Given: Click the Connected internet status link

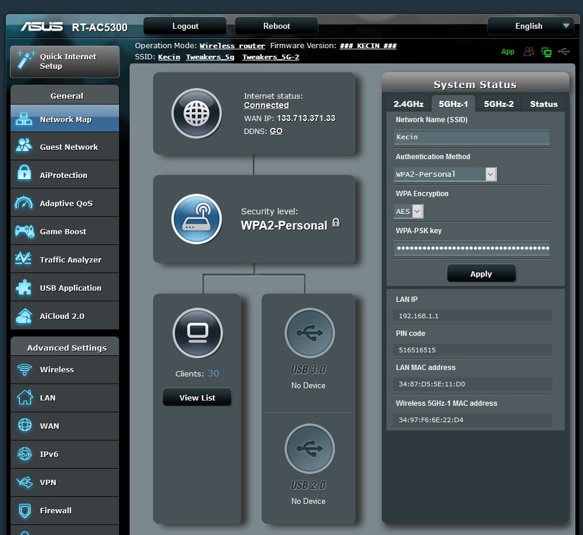Looking at the screenshot, I should 266,105.
